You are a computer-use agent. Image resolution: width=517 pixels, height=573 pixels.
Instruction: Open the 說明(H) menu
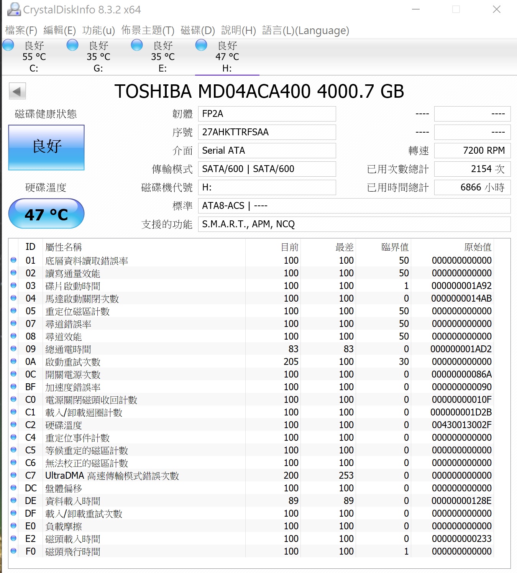tap(238, 30)
